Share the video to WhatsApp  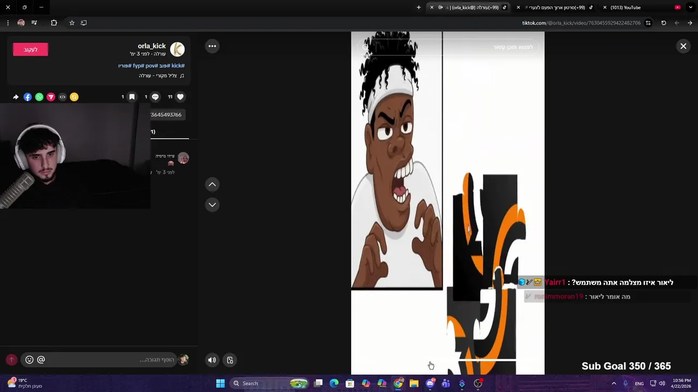click(39, 97)
